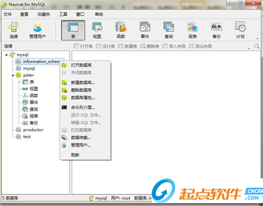Choose 管理用户... in the context menu
The height and width of the screenshot is (206, 263).
pos(85,145)
